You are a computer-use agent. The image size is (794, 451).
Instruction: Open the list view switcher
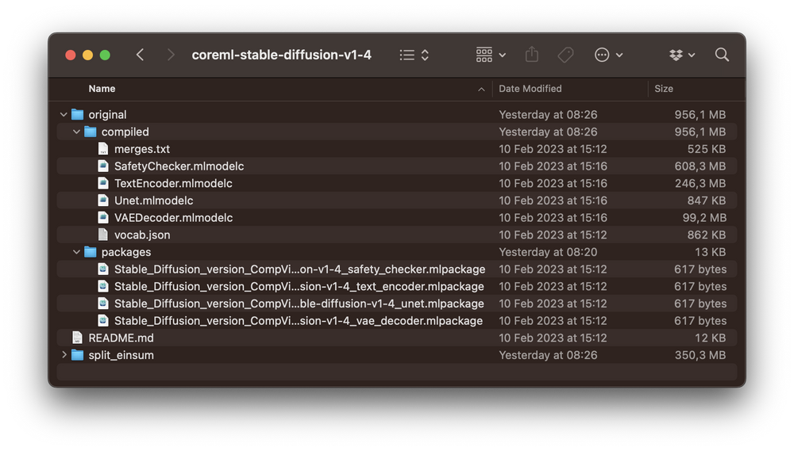[414, 55]
